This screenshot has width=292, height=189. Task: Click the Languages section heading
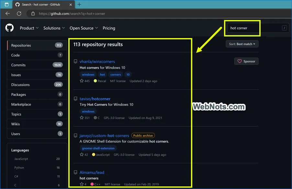pyautogui.click(x=20, y=150)
